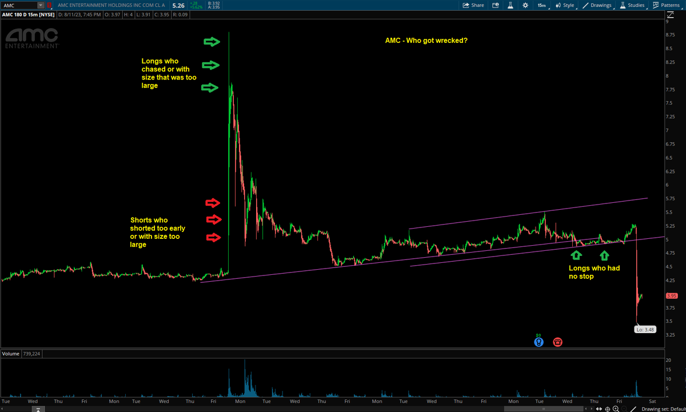This screenshot has height=412, width=686.
Task: Open the Drawing set: Default selector
Action: coord(663,409)
